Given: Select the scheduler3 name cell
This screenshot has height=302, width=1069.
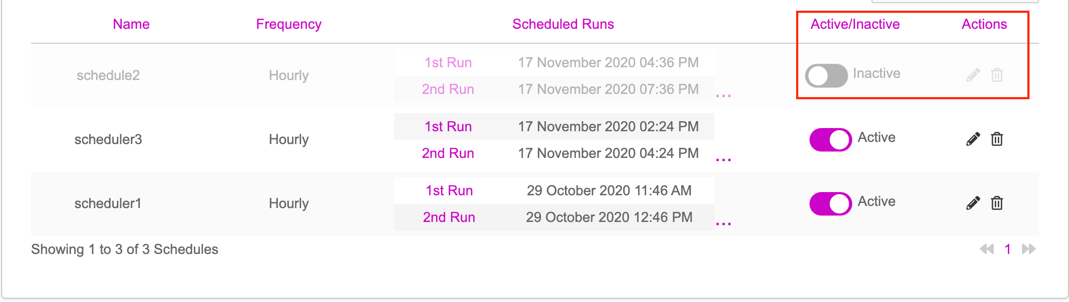Looking at the screenshot, I should point(108,139).
